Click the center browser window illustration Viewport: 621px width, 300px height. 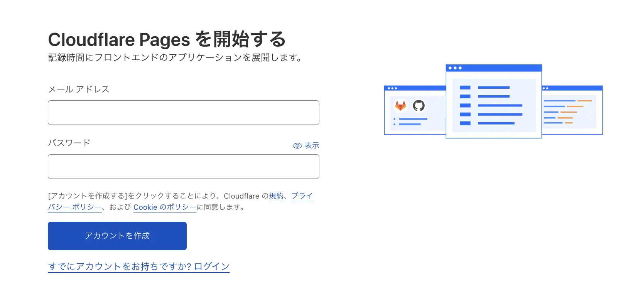(x=494, y=101)
